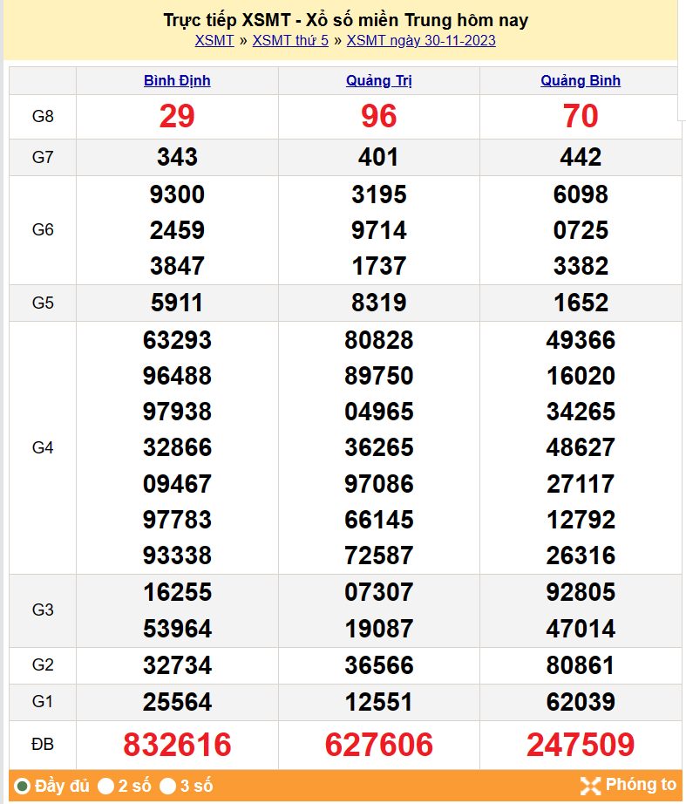
Task: Open the Bình Định province link
Action: (x=177, y=81)
